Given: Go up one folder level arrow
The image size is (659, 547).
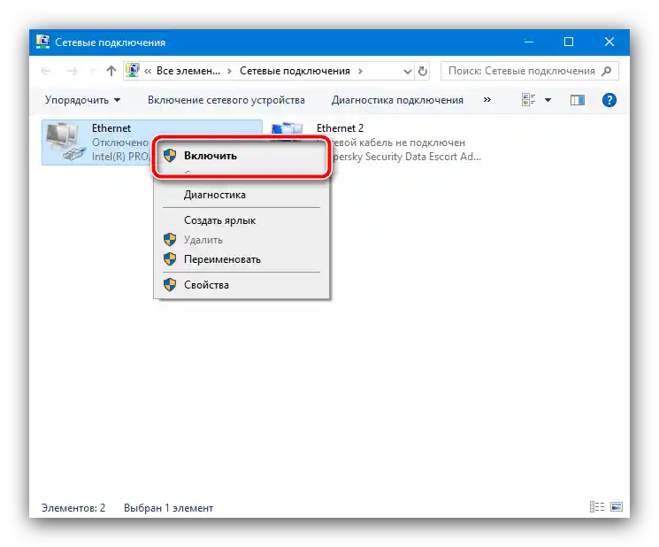Looking at the screenshot, I should (x=111, y=71).
